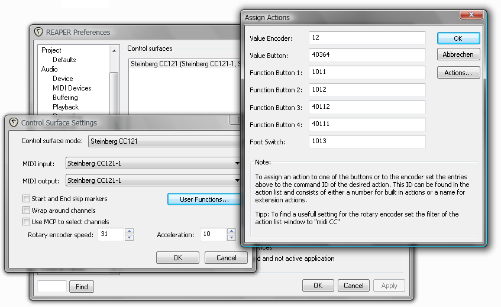The width and height of the screenshot is (501, 307).
Task: Decrease the Rotary encoder speed value
Action: tap(129, 237)
